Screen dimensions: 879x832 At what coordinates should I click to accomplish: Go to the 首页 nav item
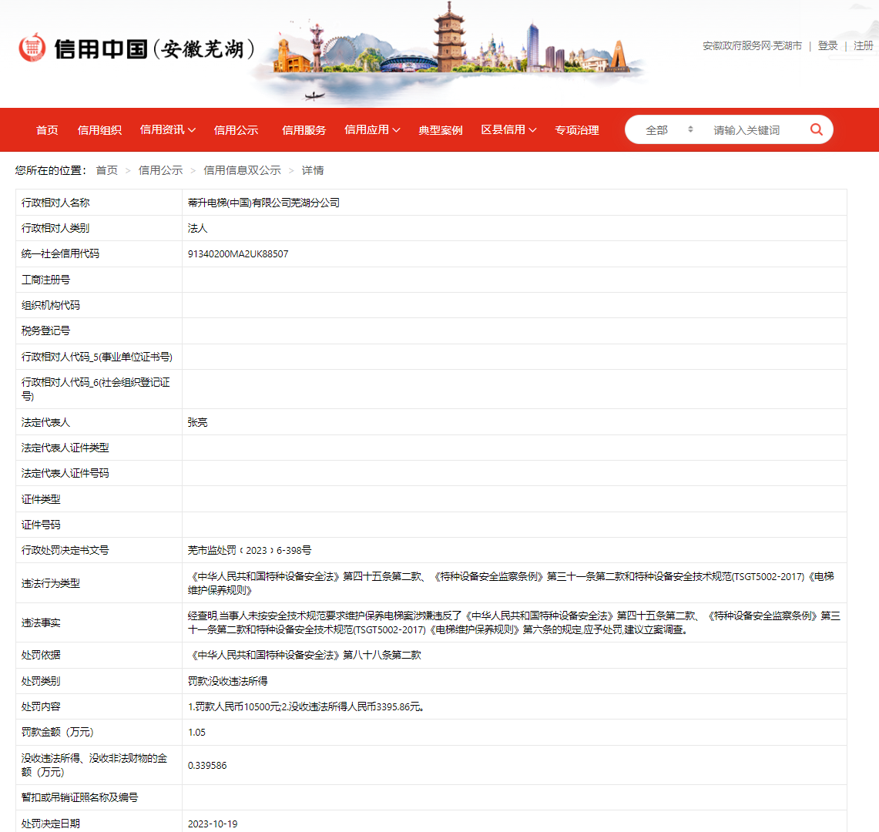point(47,130)
